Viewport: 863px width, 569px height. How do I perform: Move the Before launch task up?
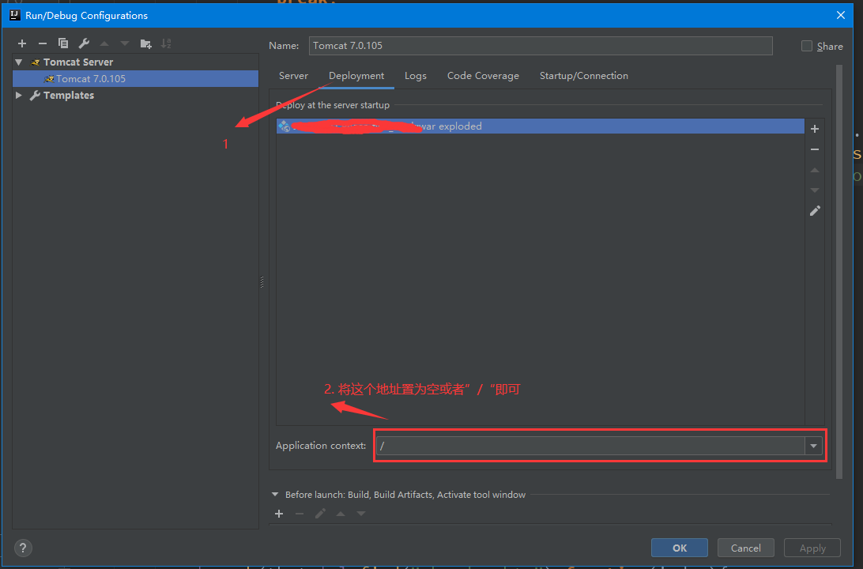point(341,514)
